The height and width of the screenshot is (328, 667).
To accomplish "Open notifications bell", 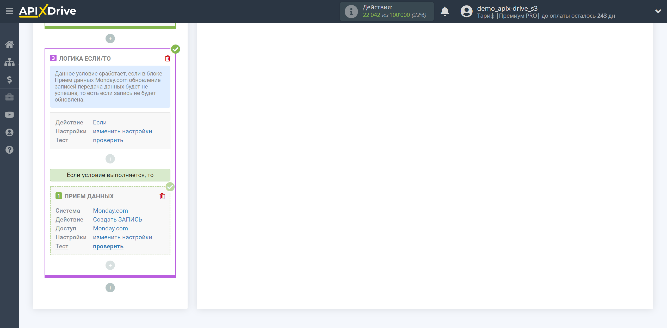I will (445, 11).
